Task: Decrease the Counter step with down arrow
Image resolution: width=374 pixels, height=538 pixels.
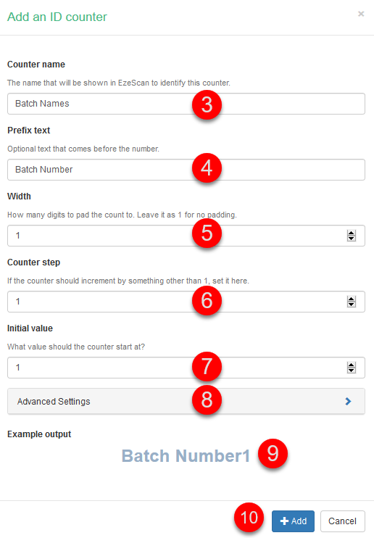Action: (352, 305)
